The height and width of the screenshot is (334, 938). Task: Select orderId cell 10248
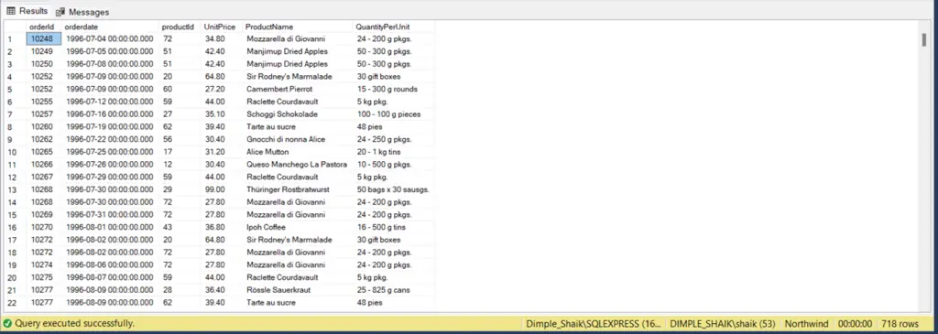pos(44,38)
